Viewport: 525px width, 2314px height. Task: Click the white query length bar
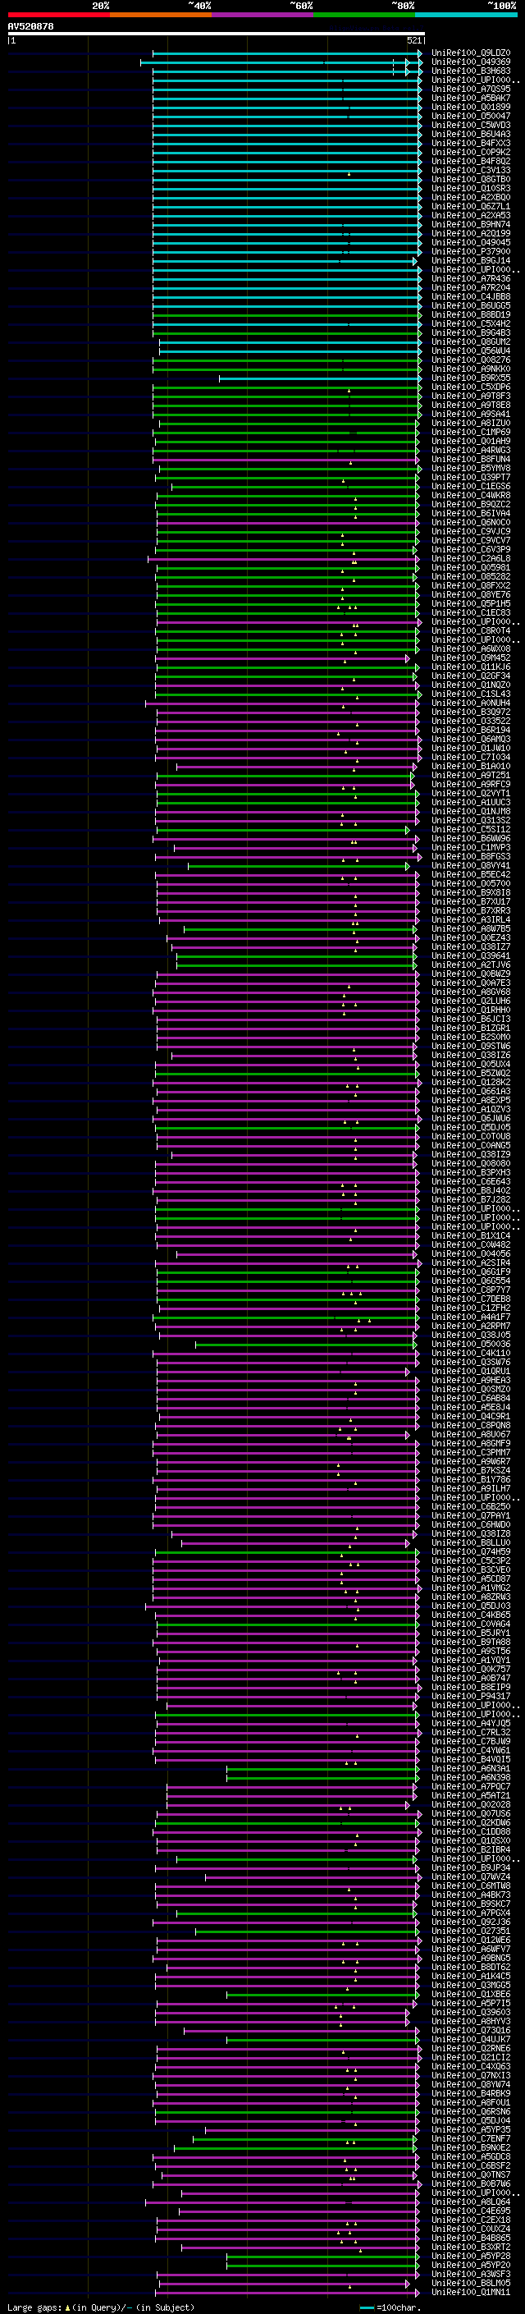pos(217,34)
